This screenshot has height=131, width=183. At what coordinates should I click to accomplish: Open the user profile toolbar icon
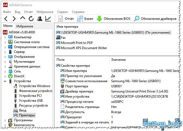(40, 19)
